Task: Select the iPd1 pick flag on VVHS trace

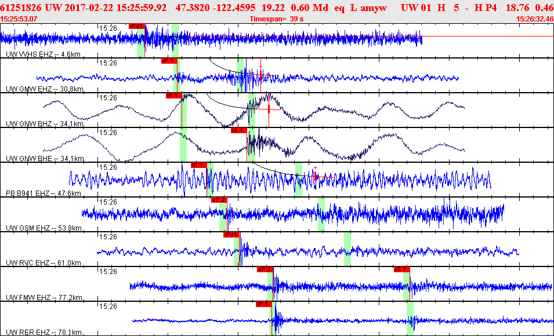Action: point(137,26)
